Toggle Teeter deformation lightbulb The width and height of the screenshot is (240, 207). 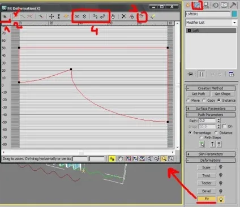pyautogui.click(x=221, y=183)
